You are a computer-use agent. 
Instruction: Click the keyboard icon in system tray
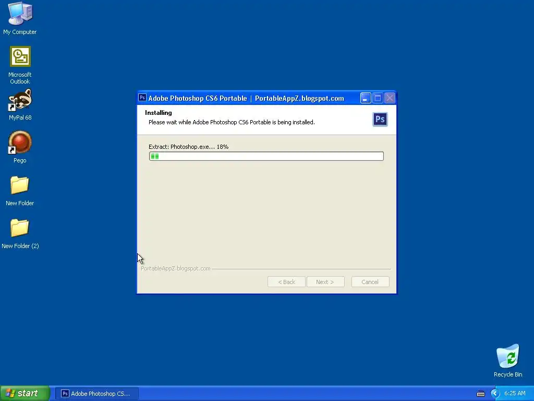point(480,394)
